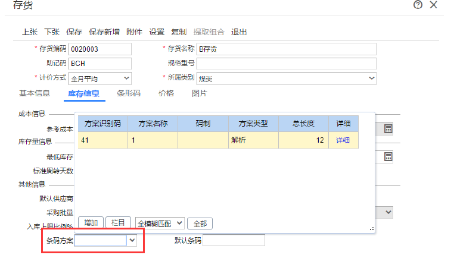Open the 详细 link in the row
Image resolution: width=454 pixels, height=258 pixels.
click(343, 140)
